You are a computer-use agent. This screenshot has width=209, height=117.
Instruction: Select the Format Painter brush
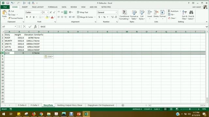(9, 18)
